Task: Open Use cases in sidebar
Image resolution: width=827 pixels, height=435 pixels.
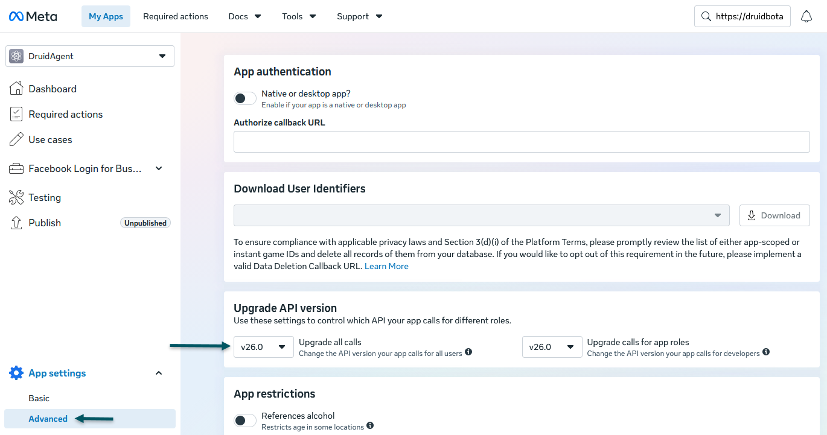Action: (50, 139)
